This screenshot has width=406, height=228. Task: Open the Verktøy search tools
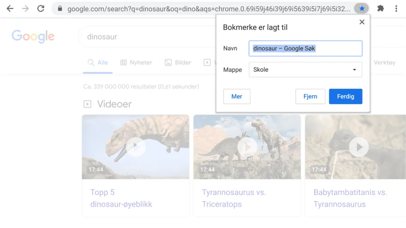(385, 63)
